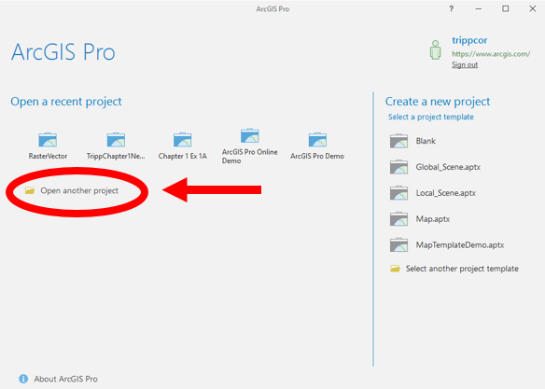545x389 pixels.
Task: Open About ArcGIS Pro text link
Action: click(65, 379)
